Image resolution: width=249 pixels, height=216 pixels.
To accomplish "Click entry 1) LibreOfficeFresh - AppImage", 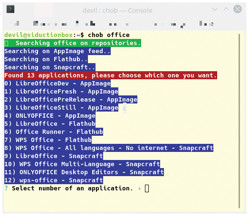I will pyautogui.click(x=61, y=92).
